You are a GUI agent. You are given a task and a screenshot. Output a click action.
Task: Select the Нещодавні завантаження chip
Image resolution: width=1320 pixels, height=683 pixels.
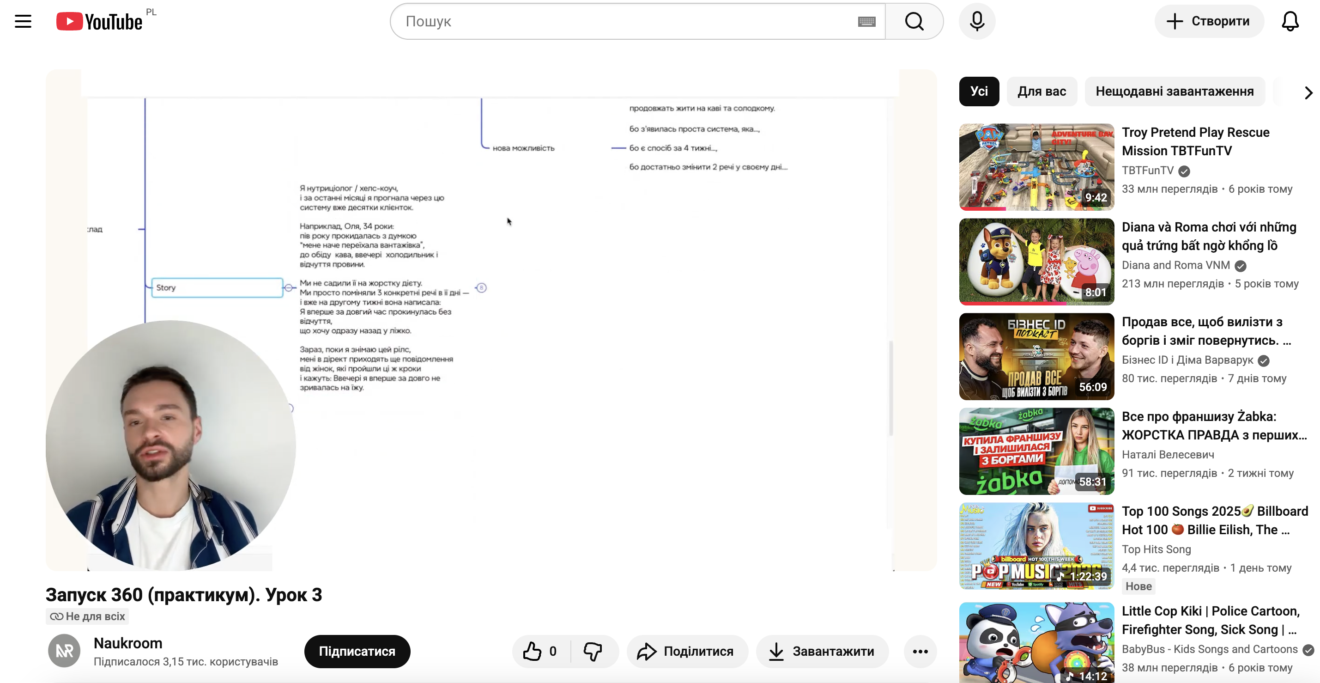(1174, 92)
